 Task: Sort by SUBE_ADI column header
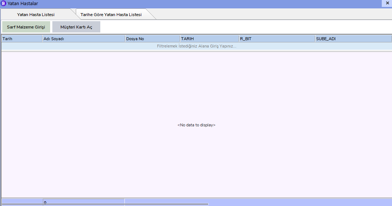[353, 39]
